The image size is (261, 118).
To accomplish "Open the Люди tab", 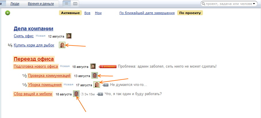I will (x=15, y=4).
